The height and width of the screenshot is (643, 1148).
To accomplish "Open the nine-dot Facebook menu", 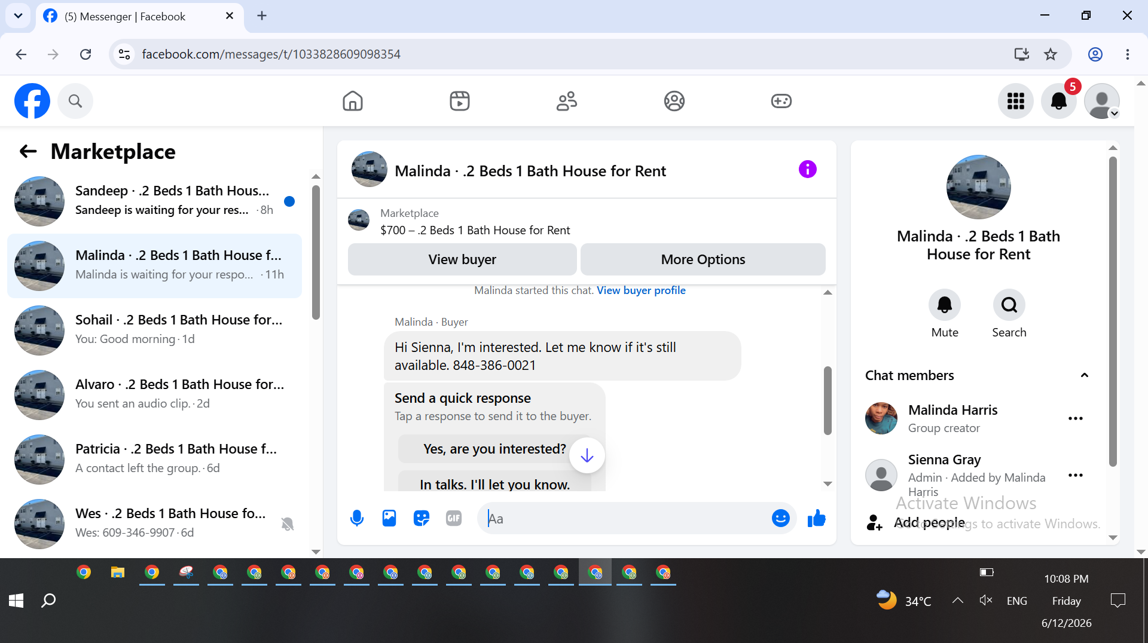I will 1016,101.
